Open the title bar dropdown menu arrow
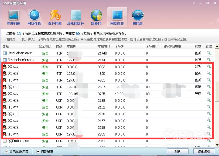 tap(194, 3)
